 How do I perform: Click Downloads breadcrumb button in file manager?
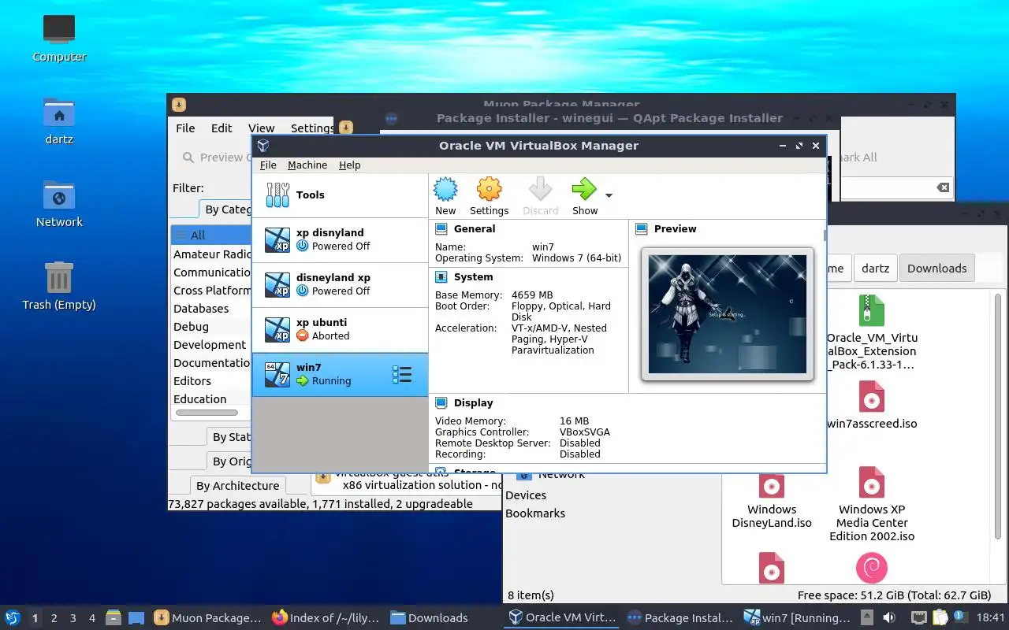click(x=936, y=268)
